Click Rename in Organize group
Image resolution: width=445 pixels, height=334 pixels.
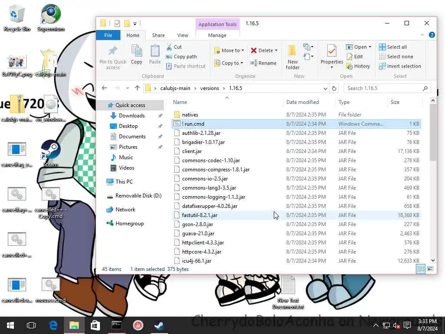[263, 63]
